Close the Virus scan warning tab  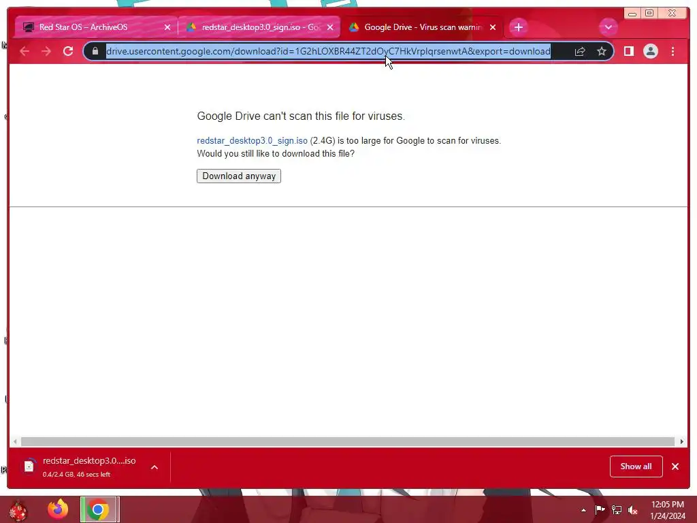493,27
